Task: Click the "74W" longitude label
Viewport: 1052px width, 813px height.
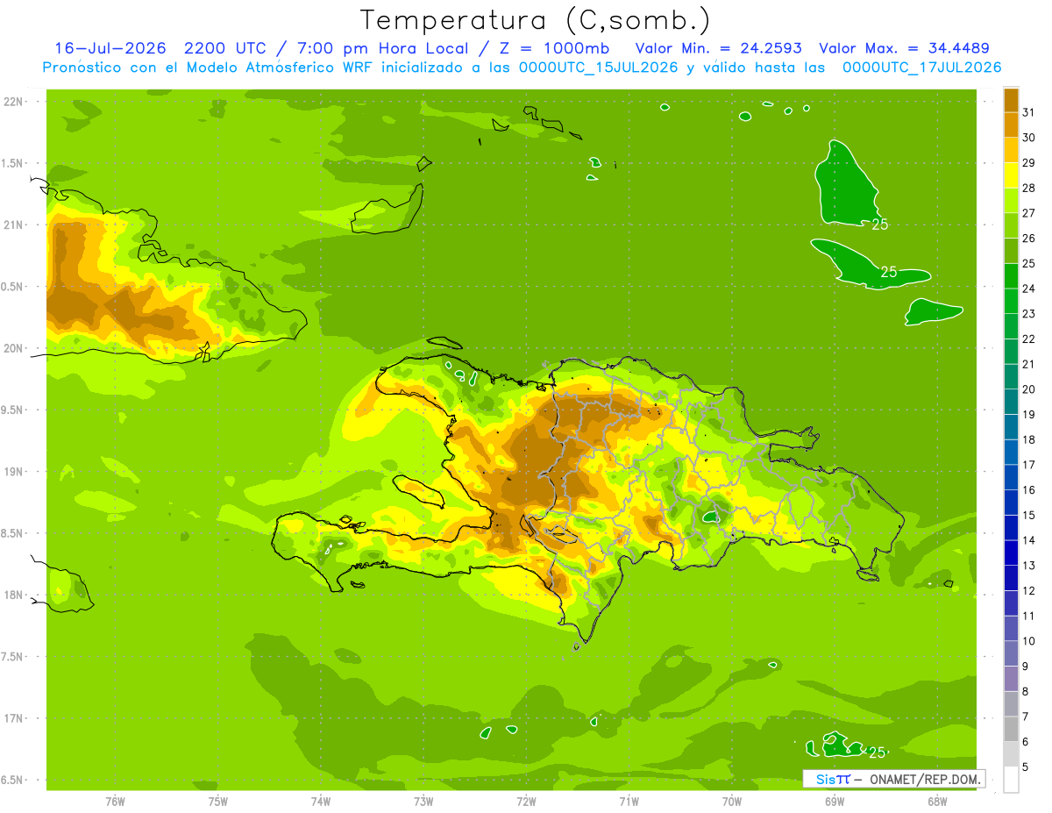Action: tap(321, 801)
